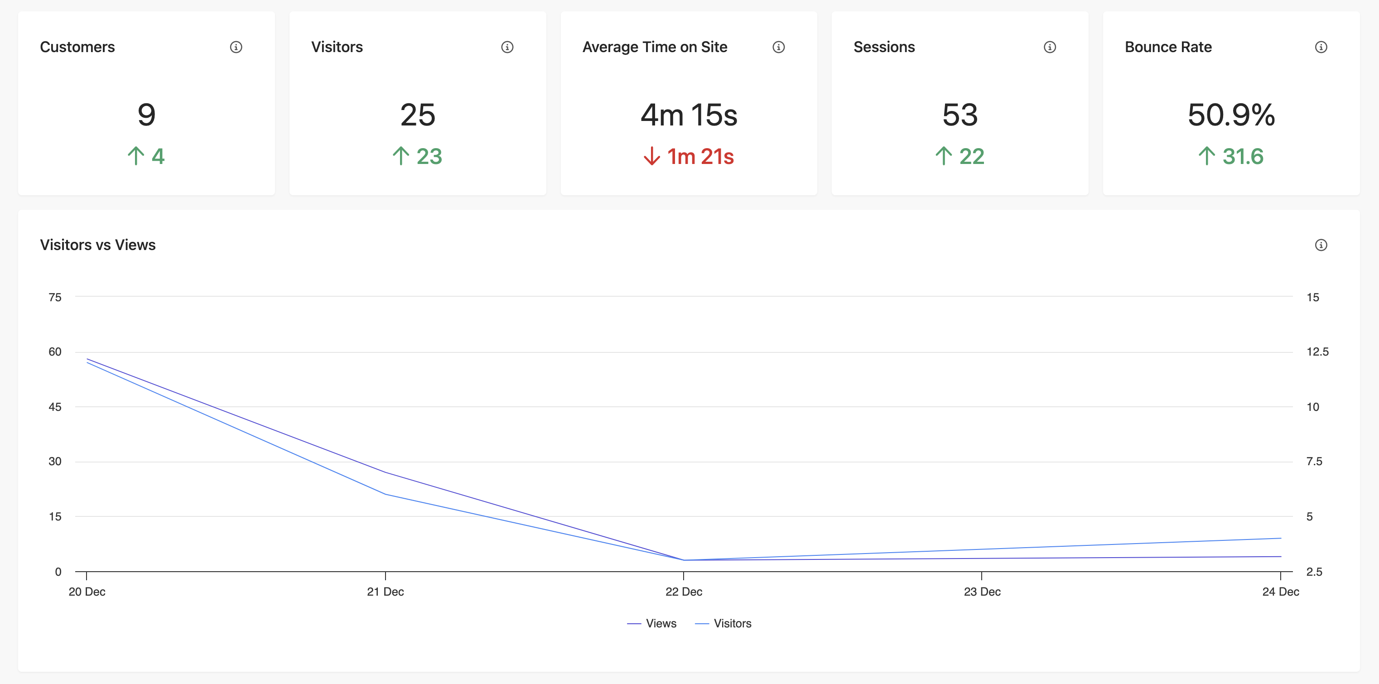1379x684 pixels.
Task: Toggle the Visitors series in chart legend
Action: tap(723, 623)
